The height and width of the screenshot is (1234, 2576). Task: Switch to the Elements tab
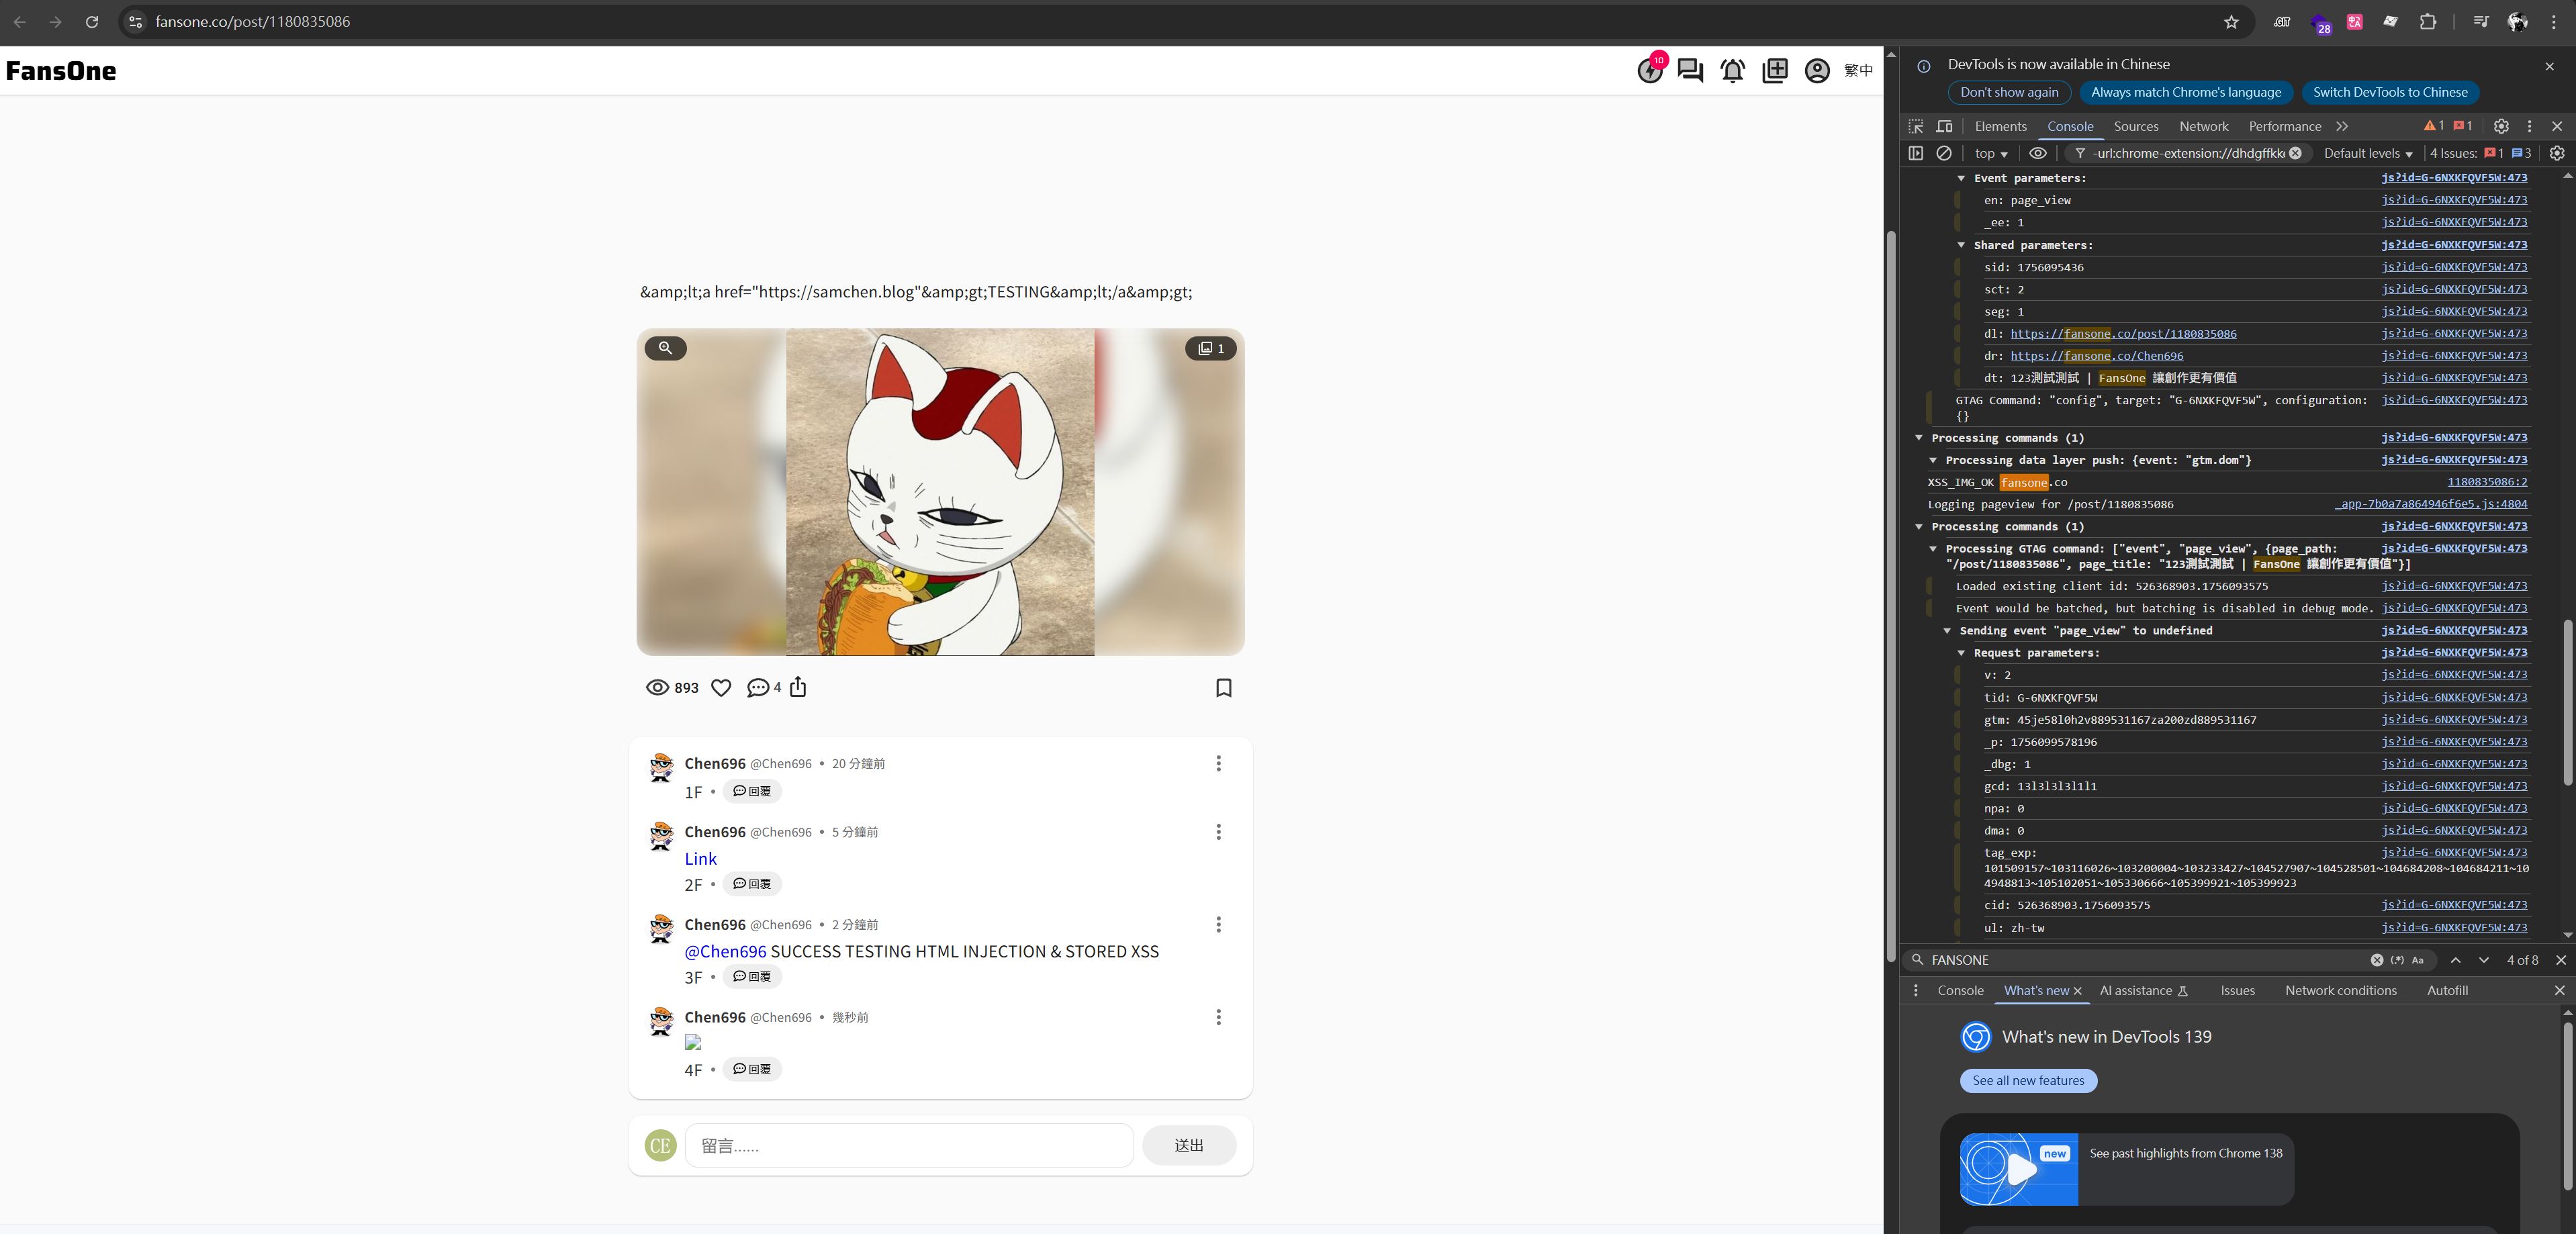pos(2000,126)
